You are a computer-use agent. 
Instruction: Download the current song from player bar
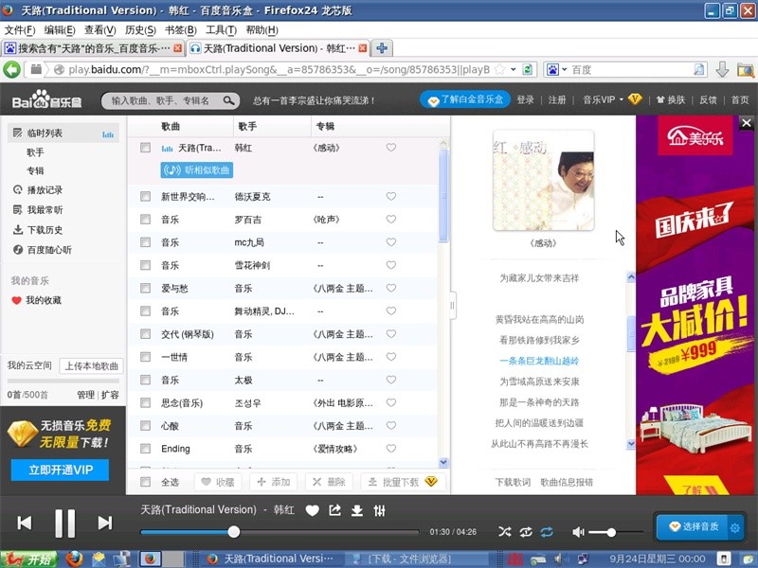tap(357, 510)
